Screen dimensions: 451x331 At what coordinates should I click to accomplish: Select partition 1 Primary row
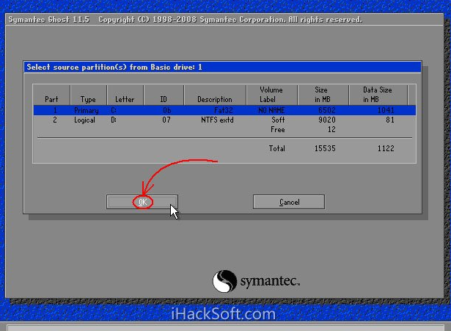pyautogui.click(x=224, y=110)
